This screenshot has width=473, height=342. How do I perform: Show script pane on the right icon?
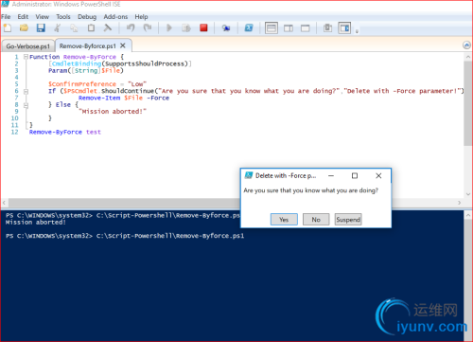(289, 28)
